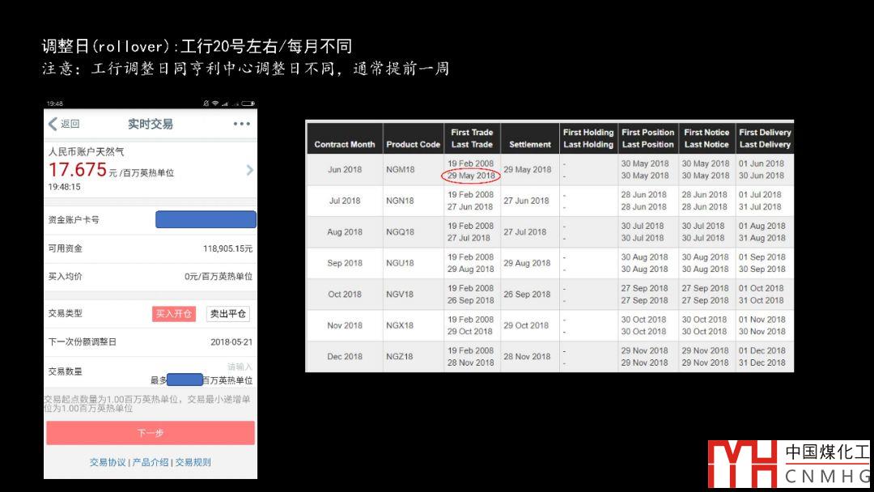Click timestamp 19:48:15
Screen dimensions: 874x492
coord(64,187)
